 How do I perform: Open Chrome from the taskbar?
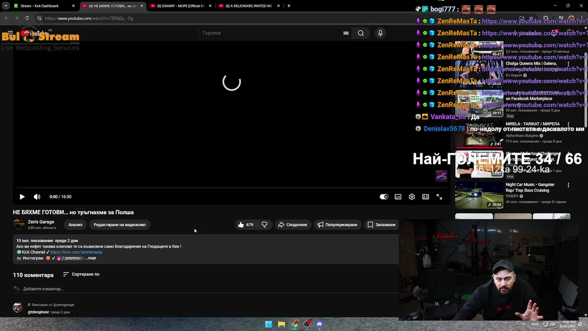(x=294, y=324)
